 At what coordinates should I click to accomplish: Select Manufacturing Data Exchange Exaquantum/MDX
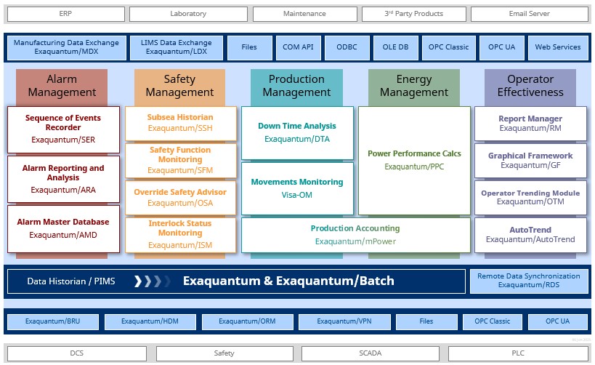66,47
